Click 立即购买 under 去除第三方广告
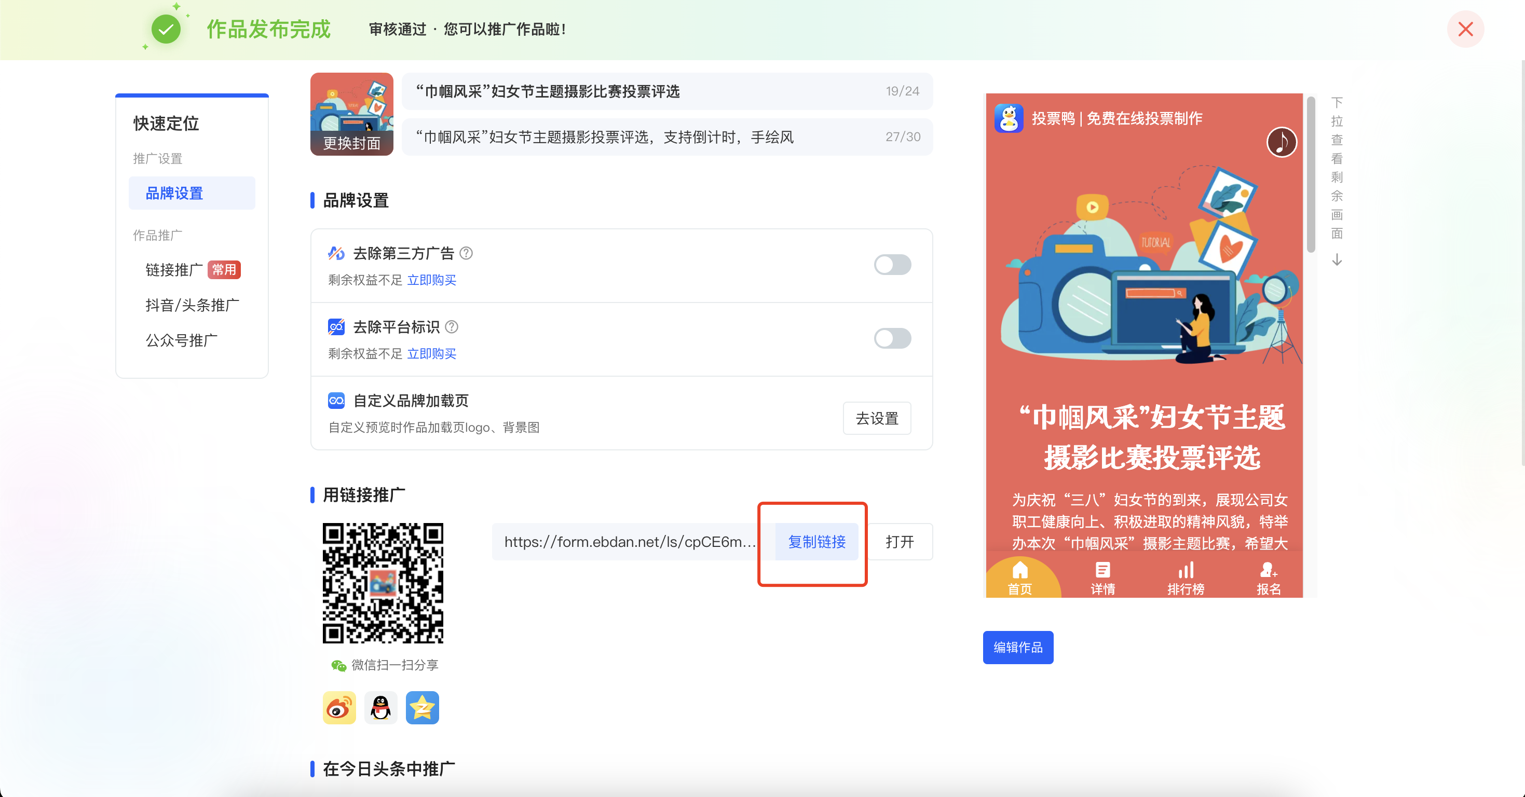This screenshot has width=1525, height=797. (x=431, y=280)
